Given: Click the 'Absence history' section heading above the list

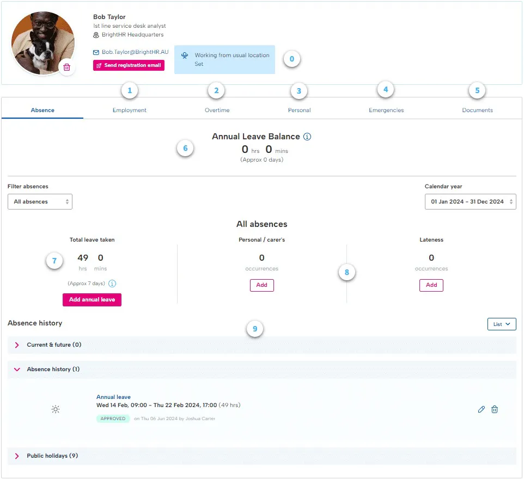Looking at the screenshot, I should pos(35,323).
